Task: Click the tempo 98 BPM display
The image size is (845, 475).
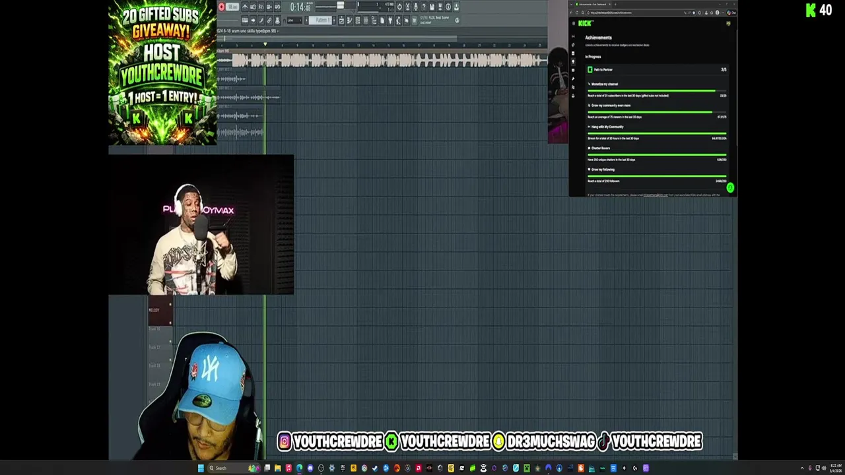Action: [x=232, y=7]
